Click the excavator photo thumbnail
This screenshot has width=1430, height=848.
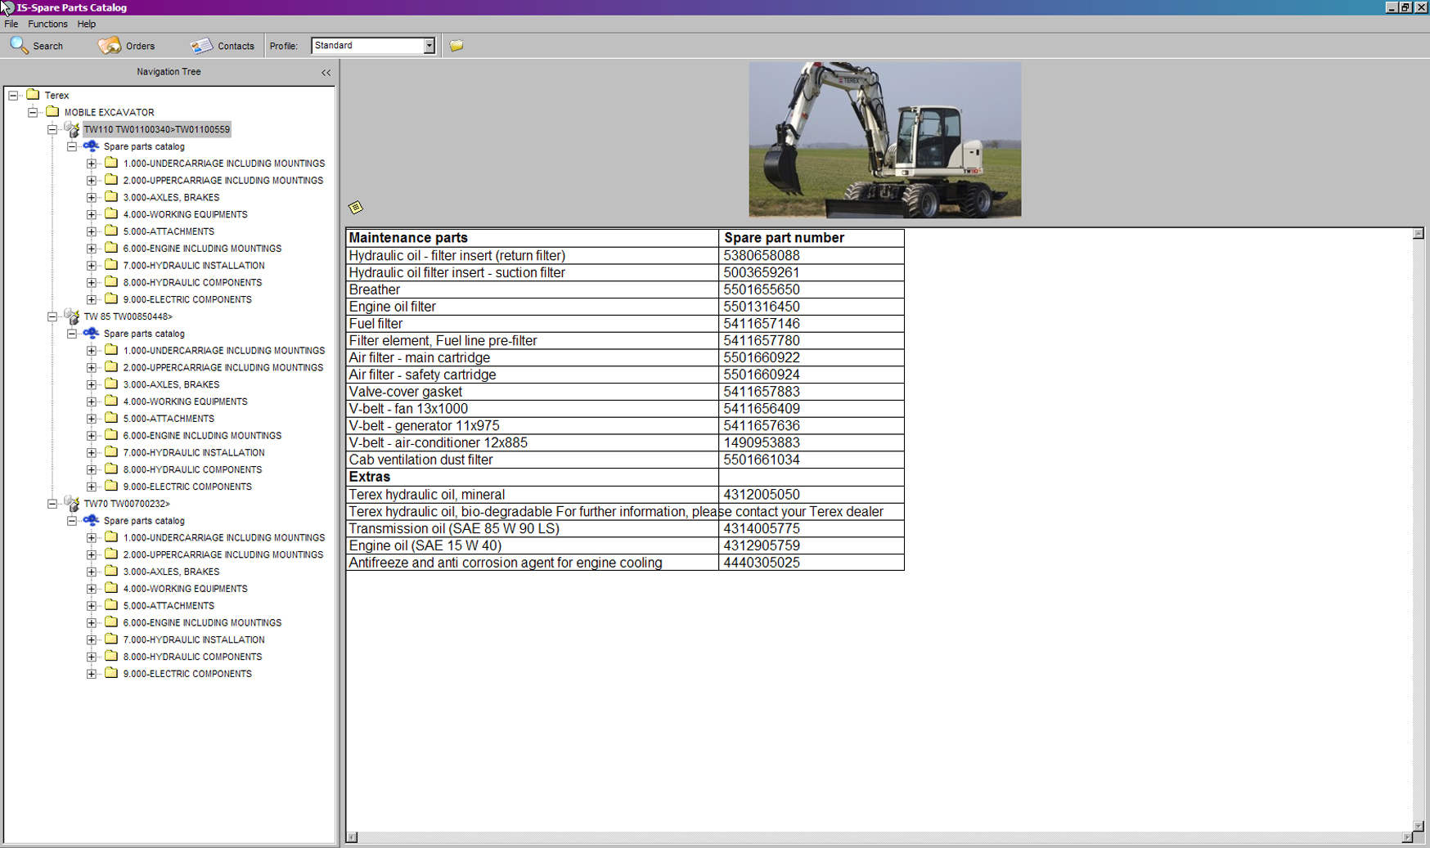click(884, 140)
